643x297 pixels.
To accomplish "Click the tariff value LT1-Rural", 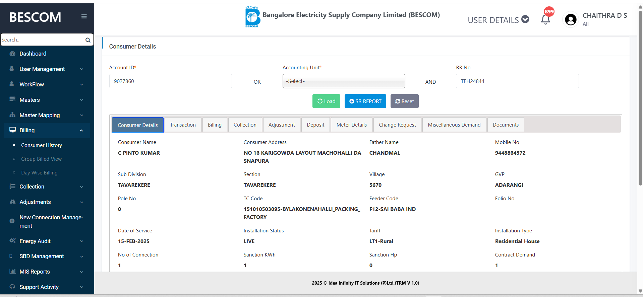I will tap(381, 241).
